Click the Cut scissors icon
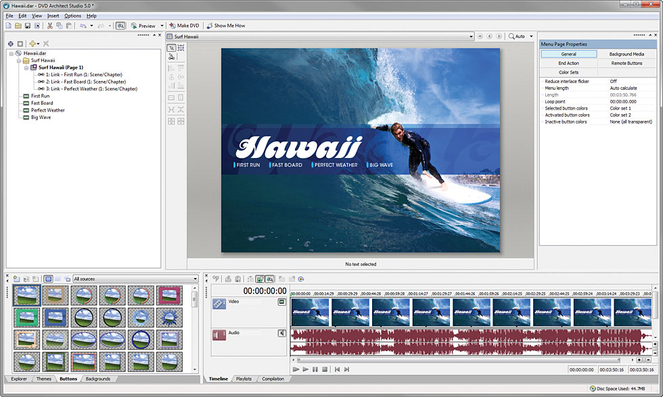663x397 pixels. pos(50,26)
